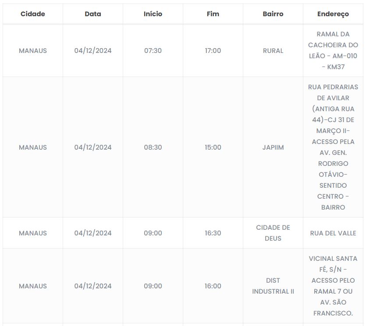Select the Rua Pedrarias de Avilar address
The width and height of the screenshot is (366, 326).
333,147
